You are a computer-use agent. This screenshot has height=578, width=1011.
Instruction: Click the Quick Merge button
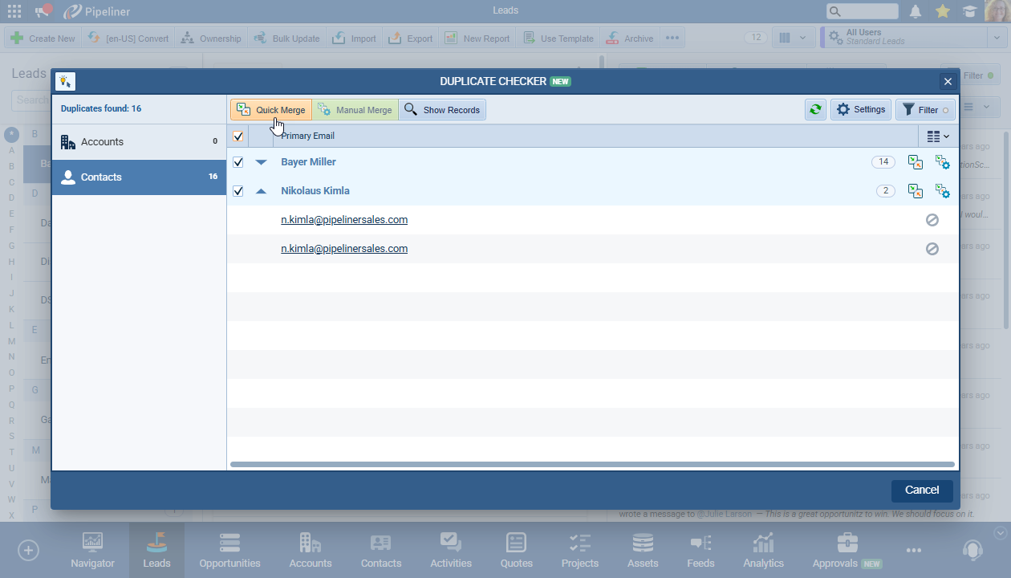(271, 110)
